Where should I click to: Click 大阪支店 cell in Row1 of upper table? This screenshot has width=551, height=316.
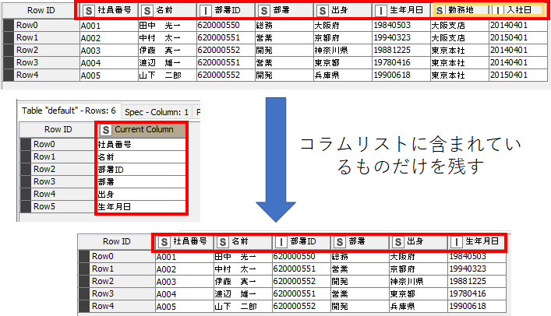[459, 38]
